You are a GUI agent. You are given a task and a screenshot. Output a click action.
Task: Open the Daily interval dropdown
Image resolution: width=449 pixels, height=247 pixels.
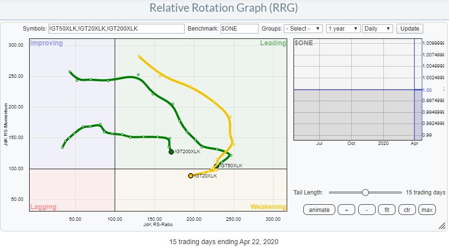[x=377, y=29]
